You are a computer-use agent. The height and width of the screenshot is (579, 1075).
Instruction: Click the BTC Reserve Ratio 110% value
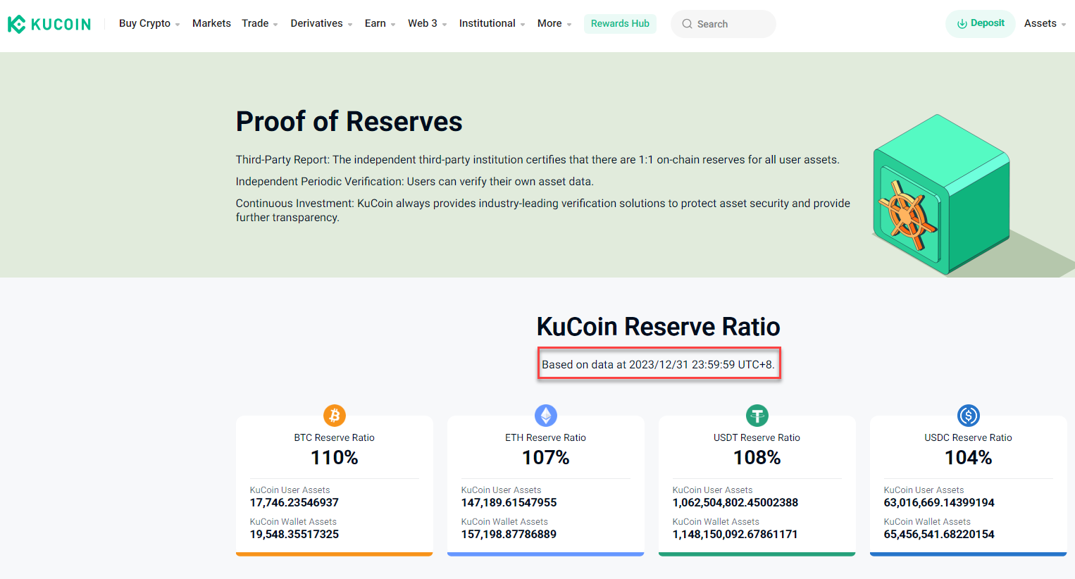tap(335, 458)
